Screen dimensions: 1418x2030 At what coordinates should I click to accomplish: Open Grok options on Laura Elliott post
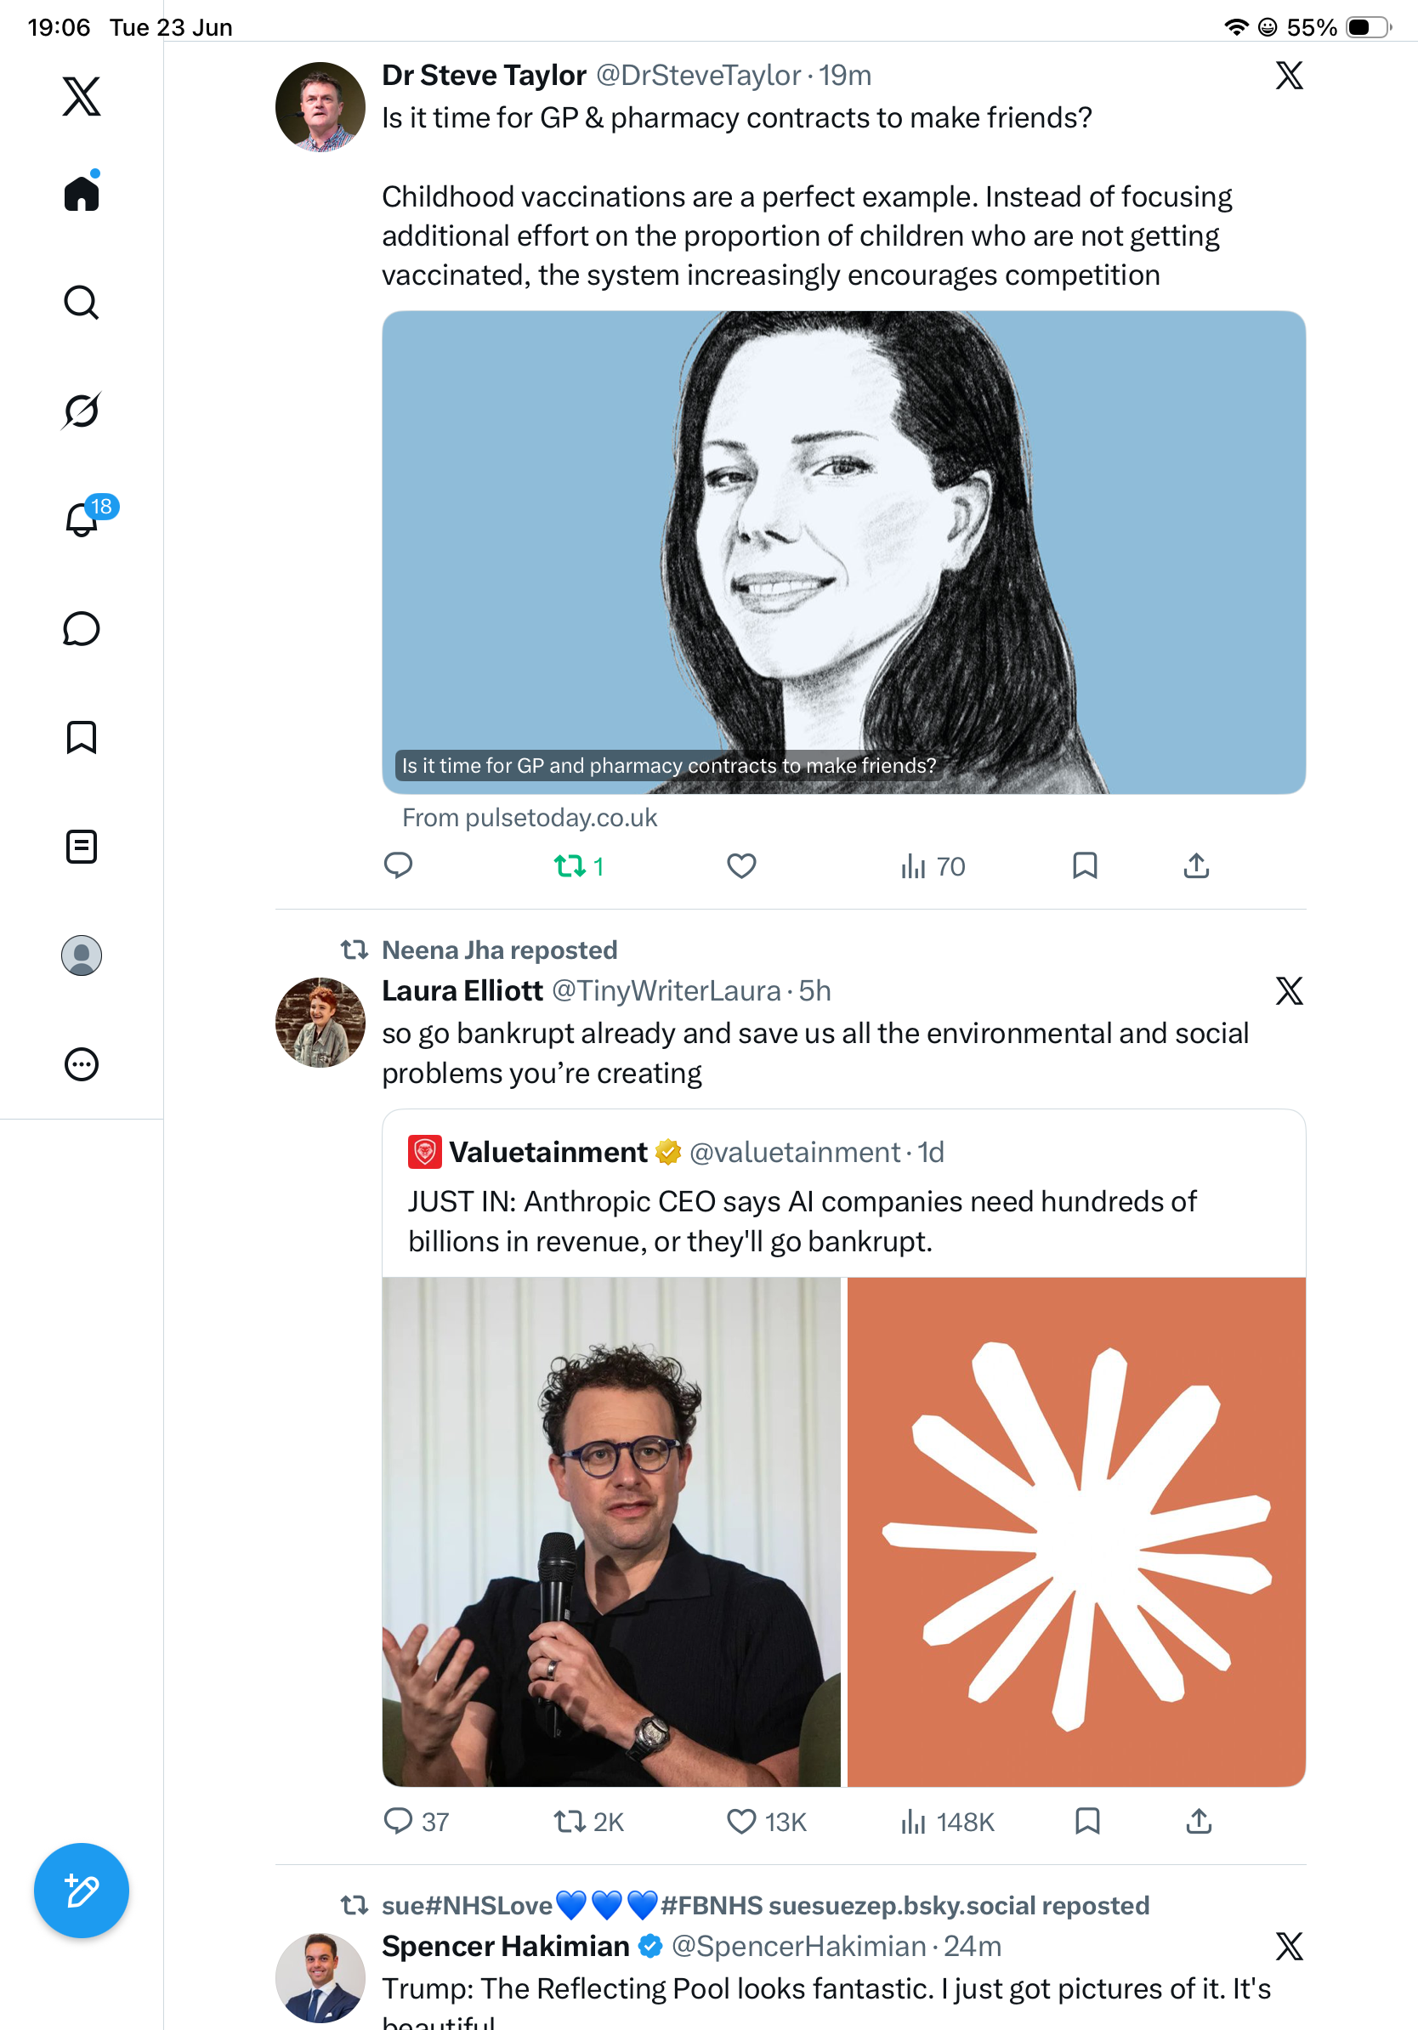(1289, 990)
